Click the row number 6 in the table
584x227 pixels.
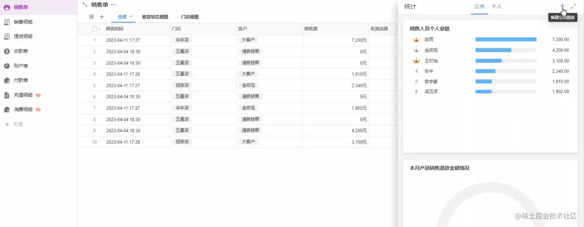pos(94,97)
